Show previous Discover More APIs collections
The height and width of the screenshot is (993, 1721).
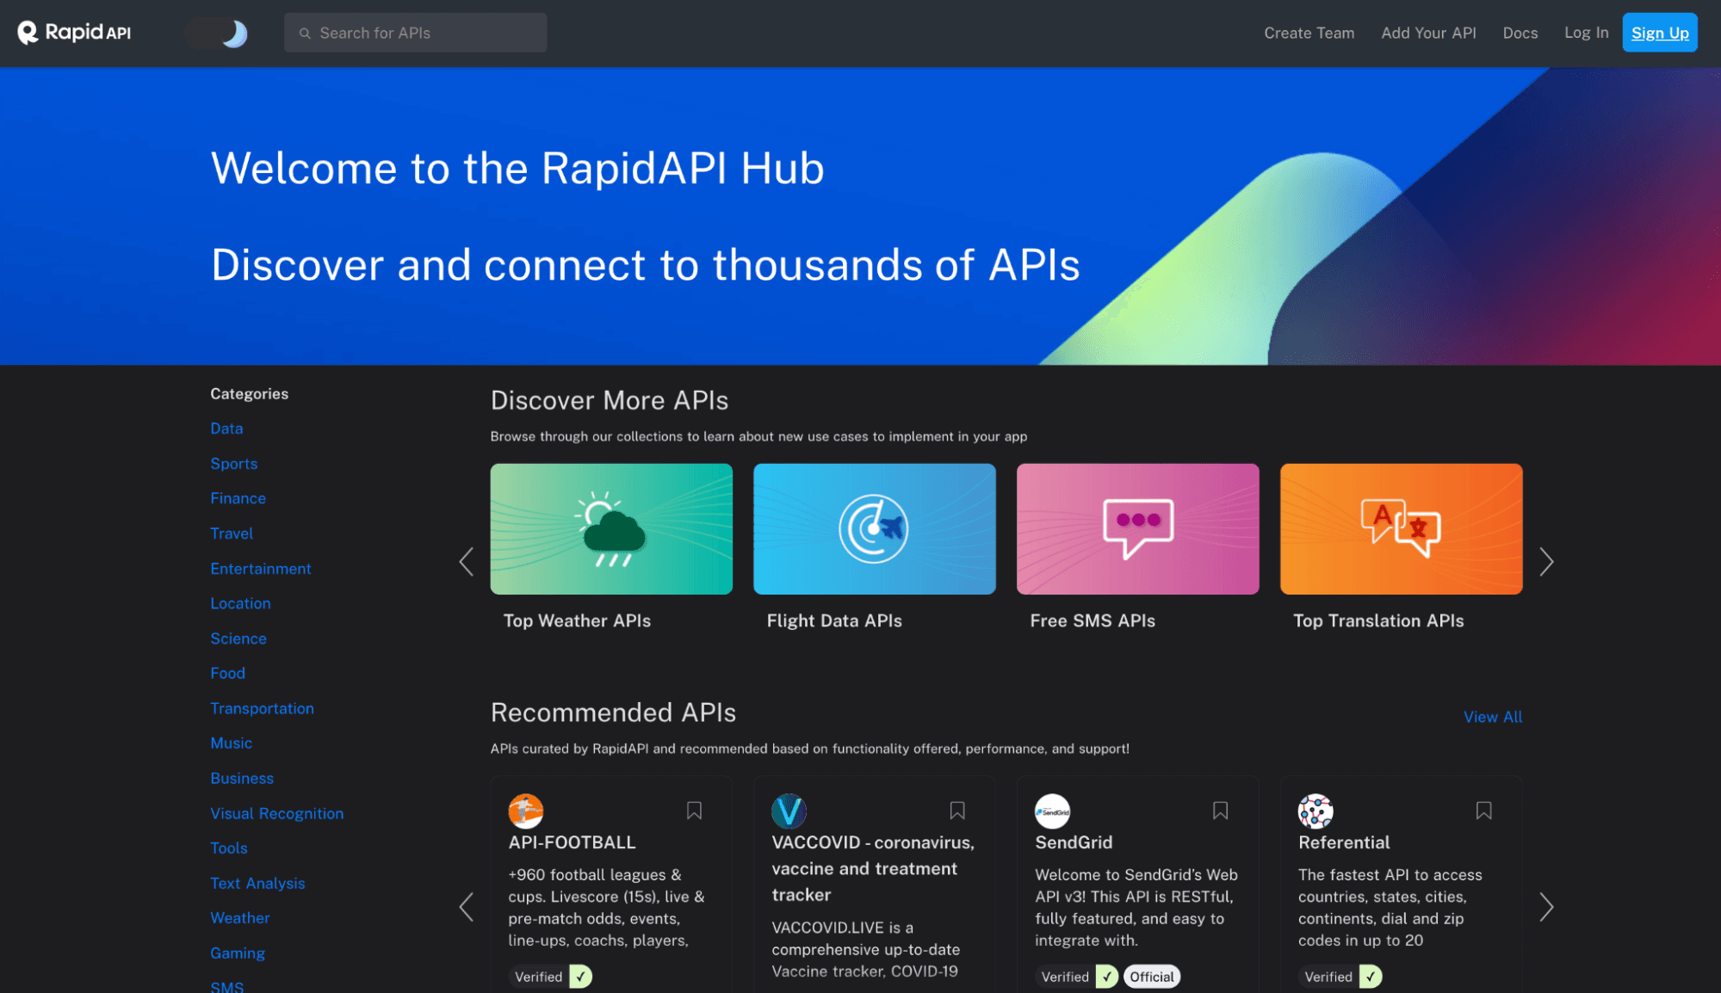click(466, 562)
